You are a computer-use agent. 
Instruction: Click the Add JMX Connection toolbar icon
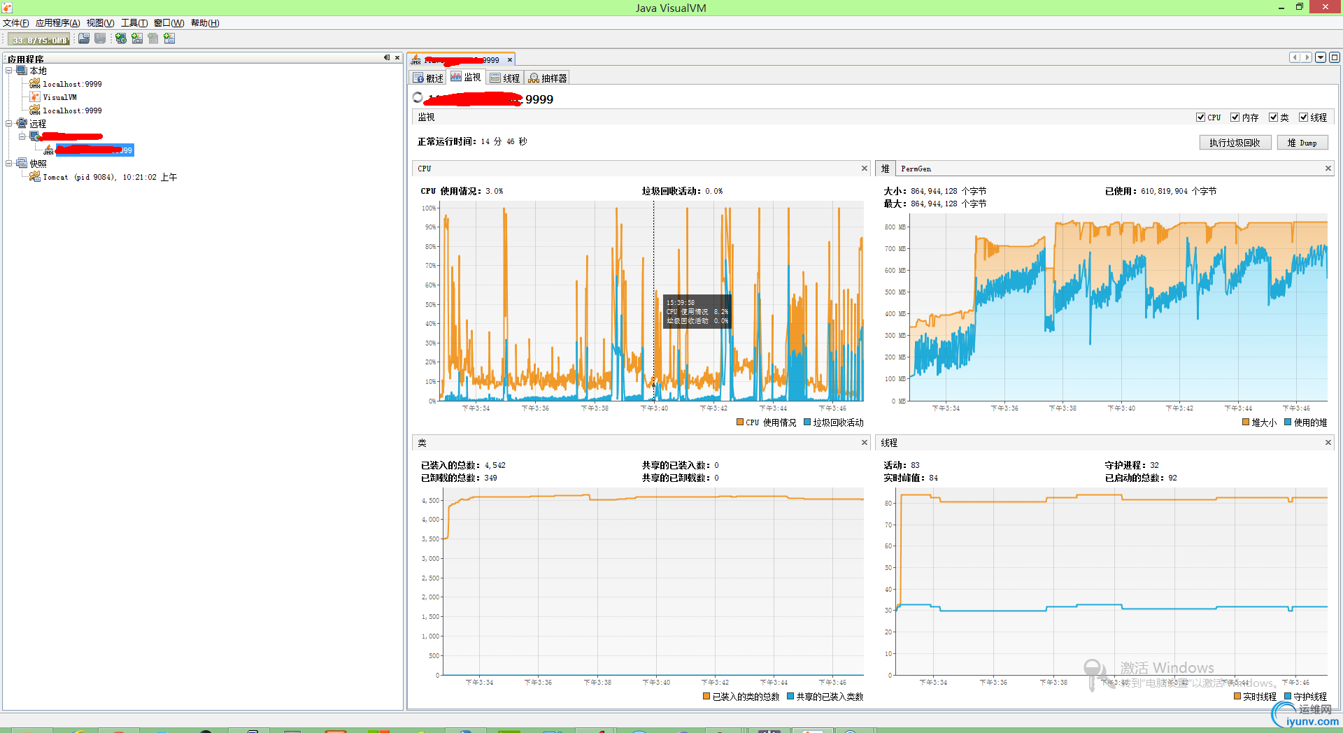click(x=137, y=38)
